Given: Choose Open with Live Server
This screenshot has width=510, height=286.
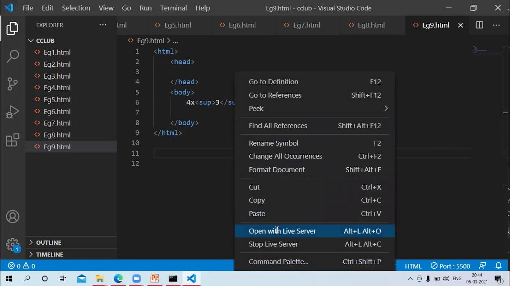Looking at the screenshot, I should coord(282,231).
